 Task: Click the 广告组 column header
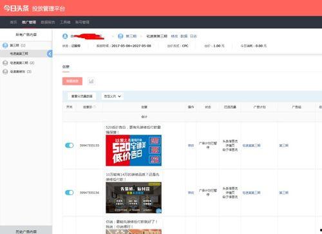(296, 107)
